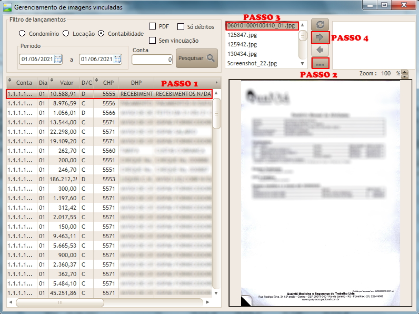This screenshot has width=419, height=314.
Task: Open calendar picker for start date
Action: click(x=58, y=59)
